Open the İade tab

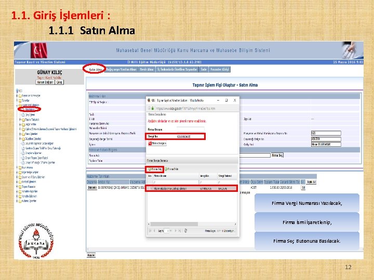204,69
